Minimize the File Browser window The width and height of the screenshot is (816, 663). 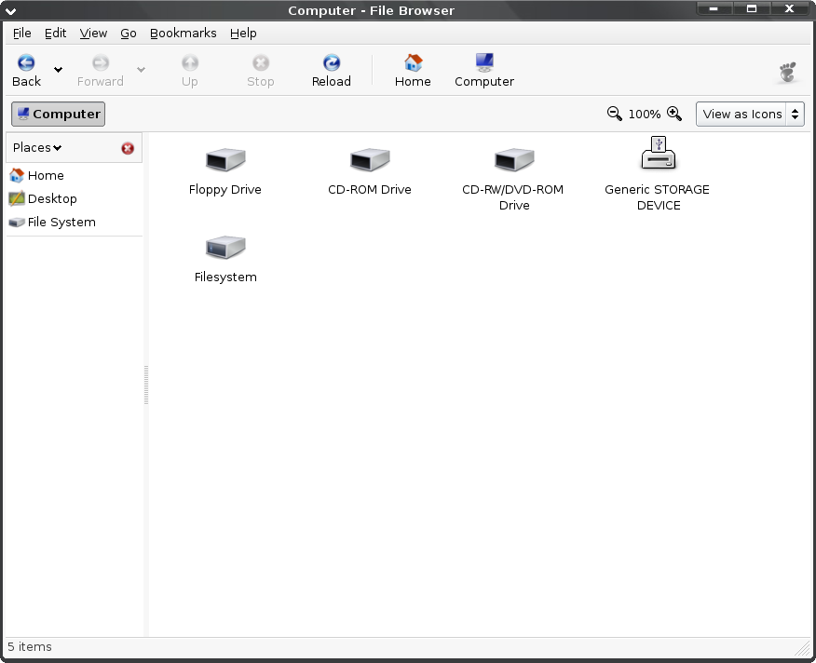(x=714, y=8)
